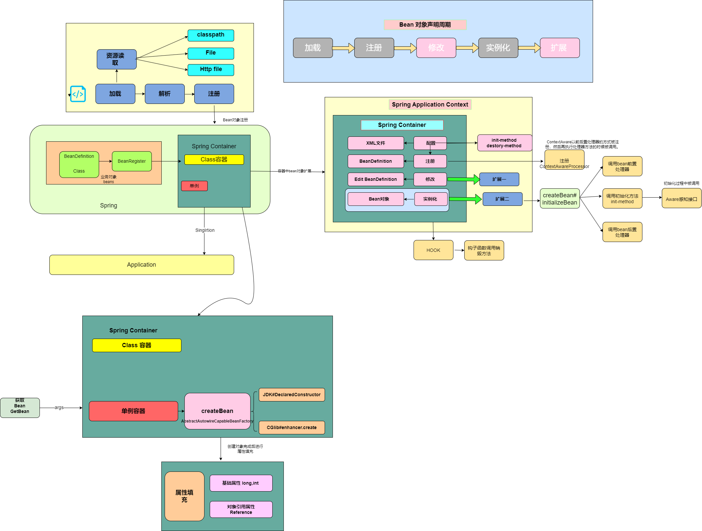Click the yellow Class 容器 bar in bottom container
This screenshot has width=702, height=531.
coord(137,345)
